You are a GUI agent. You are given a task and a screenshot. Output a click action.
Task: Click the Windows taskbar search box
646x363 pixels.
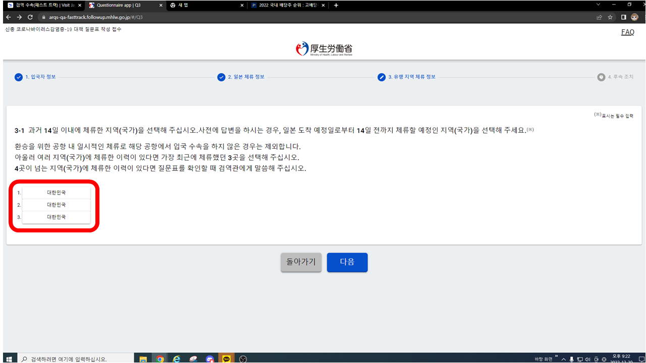(76, 358)
